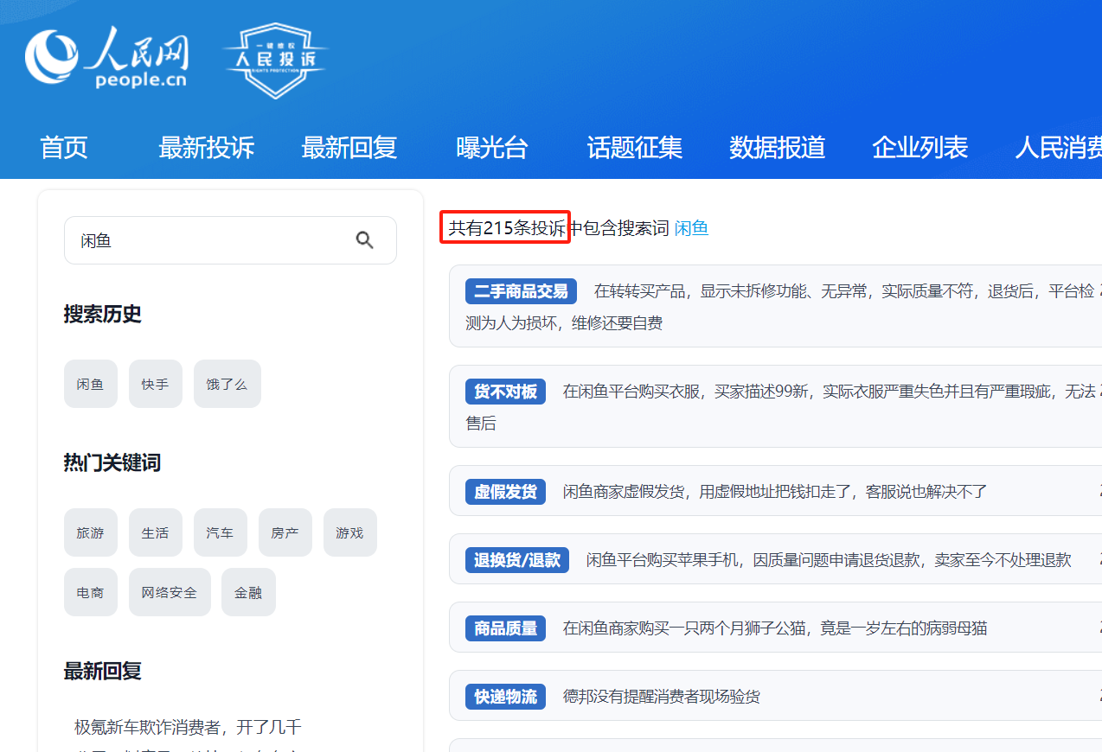Click the 快递物流 category tag

pyautogui.click(x=505, y=696)
